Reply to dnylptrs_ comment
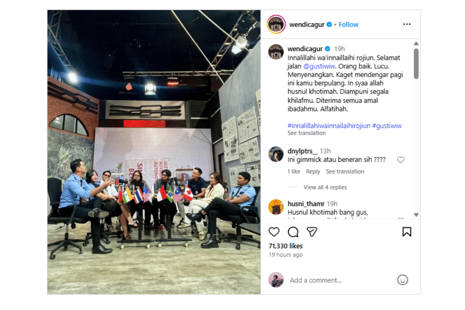 (313, 171)
